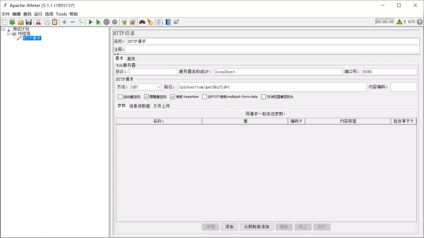Click 从剪贴板添加 button

click(x=257, y=227)
